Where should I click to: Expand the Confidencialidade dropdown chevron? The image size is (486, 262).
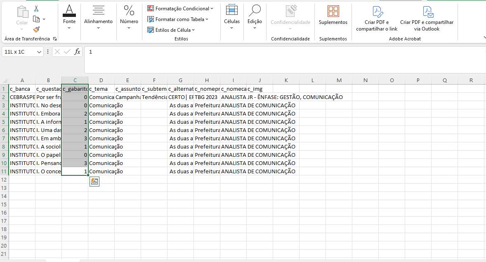[x=290, y=29]
